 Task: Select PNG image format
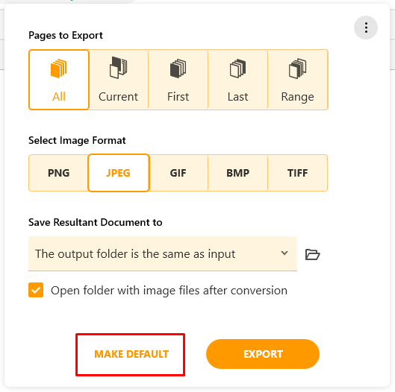(58, 173)
